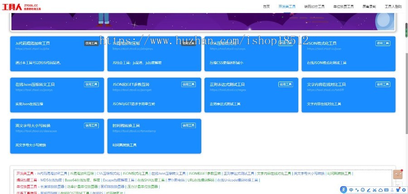Click 使用工具 on 文字内容在线对比工具 card
The height and width of the screenshot is (194, 408).
point(383,84)
